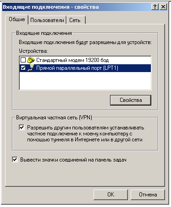
Task: Close the Входящие подключения dialog
Action: [x=163, y=7]
